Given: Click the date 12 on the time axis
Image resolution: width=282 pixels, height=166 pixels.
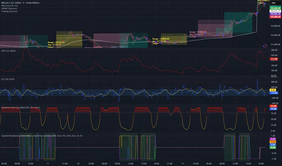Looking at the screenshot, I should click(x=78, y=164).
